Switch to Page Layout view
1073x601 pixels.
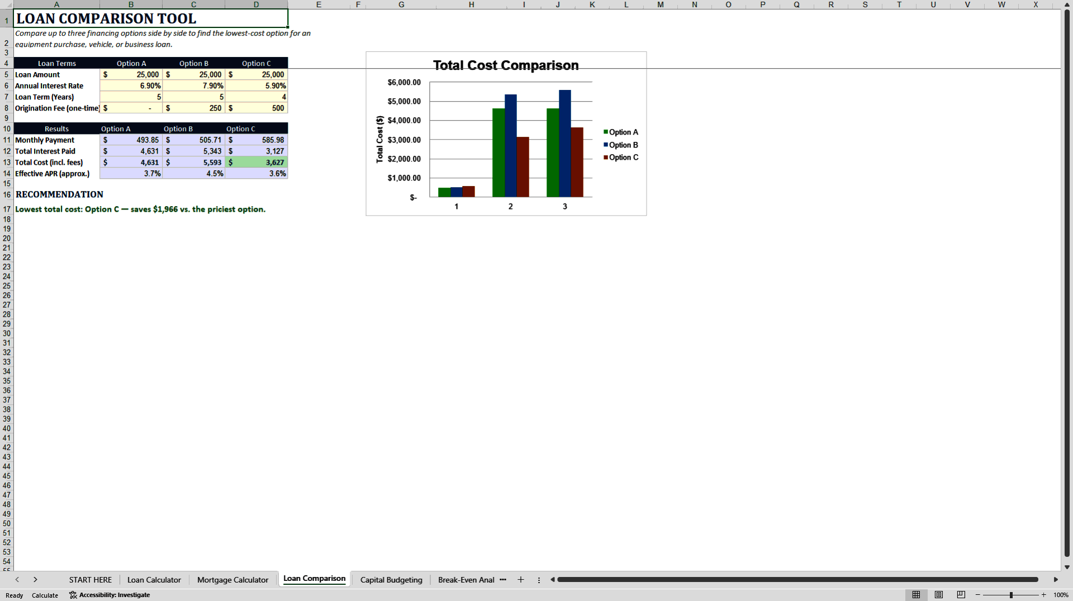(x=939, y=595)
